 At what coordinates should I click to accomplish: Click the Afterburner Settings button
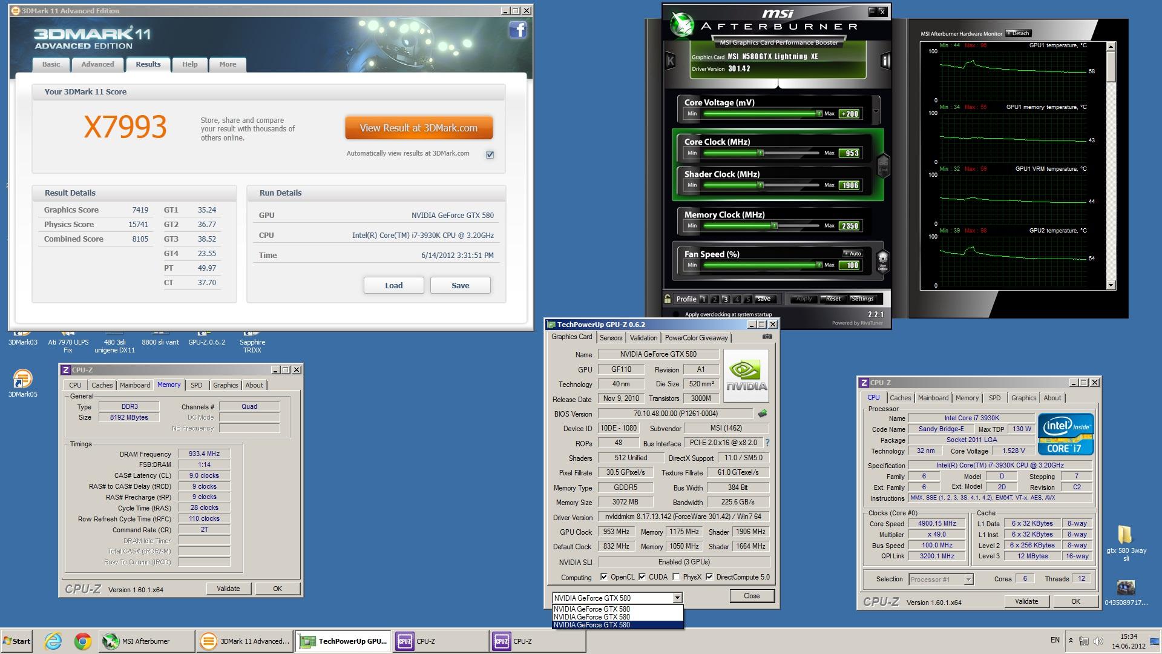[x=862, y=299]
